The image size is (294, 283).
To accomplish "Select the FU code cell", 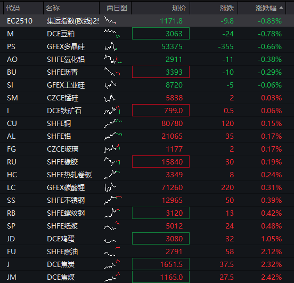I will tap(11, 251).
